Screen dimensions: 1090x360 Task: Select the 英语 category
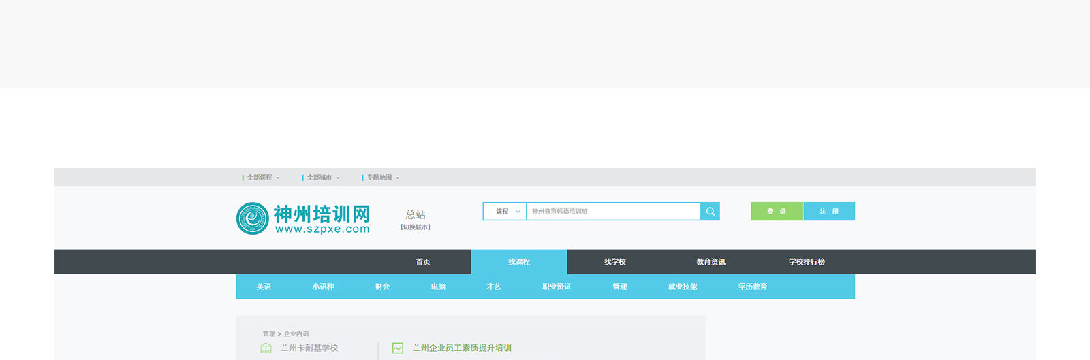click(264, 287)
